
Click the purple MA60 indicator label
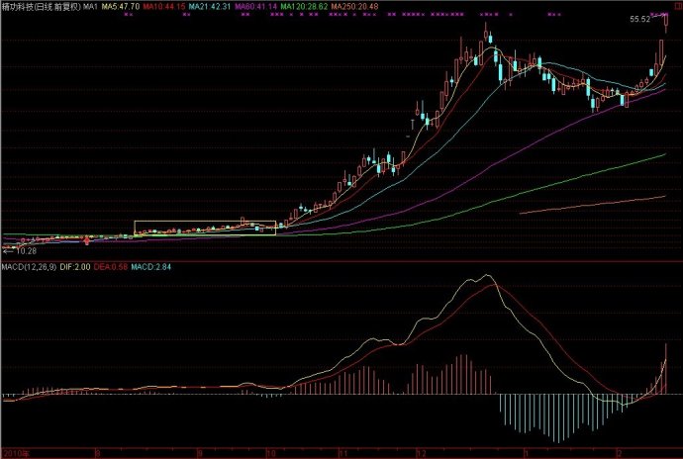(x=255, y=6)
